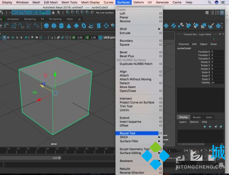Open the Deform menu
229x175 pixels.
click(139, 2)
